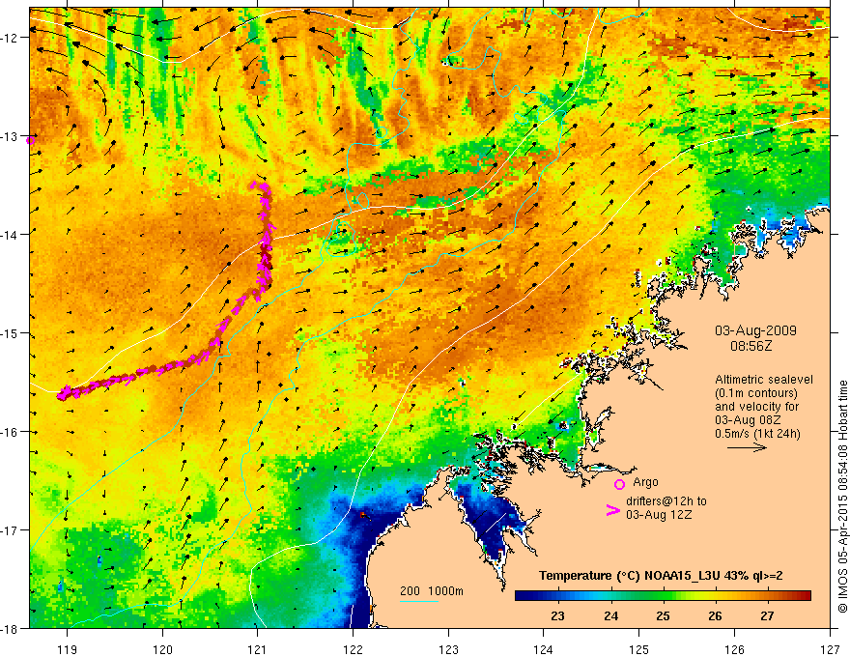Viewport: 850px width, 657px height.
Task: Click the 'Altimetric sealevel' text
Action: (764, 380)
